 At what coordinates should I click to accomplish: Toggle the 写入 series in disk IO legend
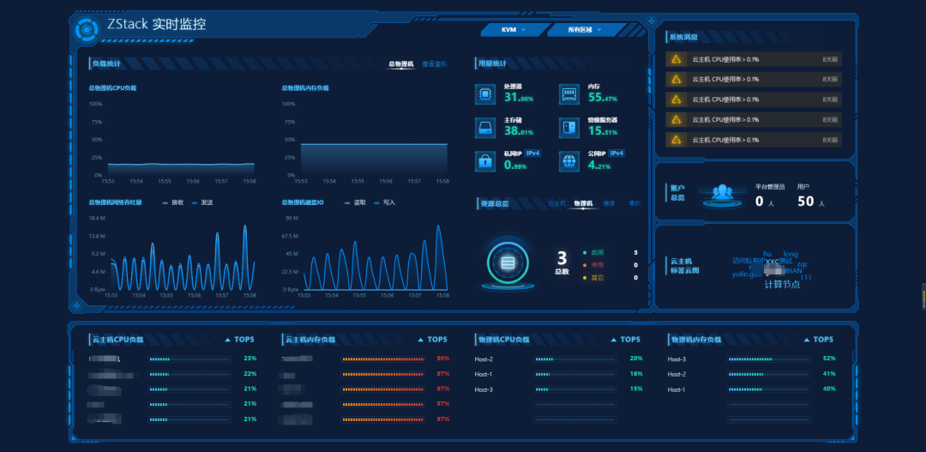point(384,202)
